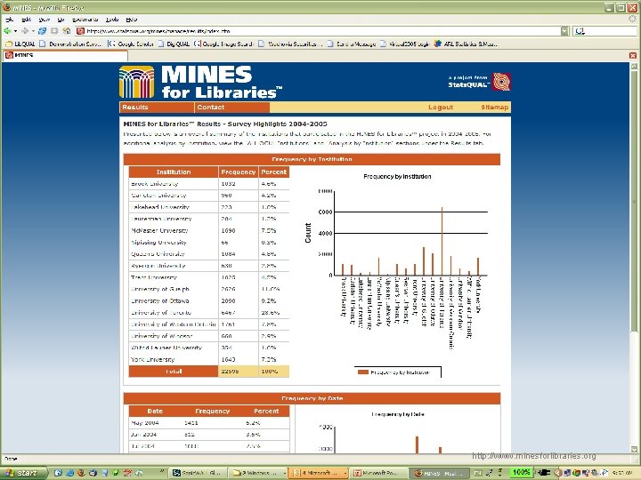641x480 pixels.
Task: Open the Google Scholar bookmark
Action: tap(131, 44)
